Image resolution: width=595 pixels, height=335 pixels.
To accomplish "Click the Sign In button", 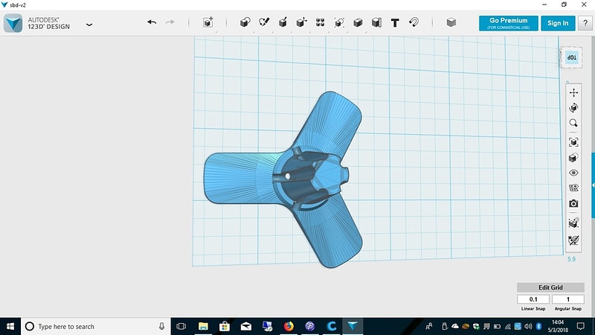I will 558,23.
